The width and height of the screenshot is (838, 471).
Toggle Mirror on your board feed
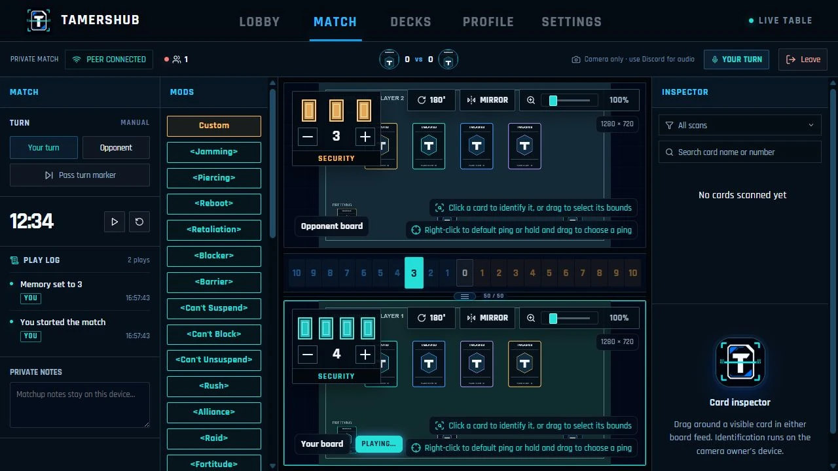(x=488, y=318)
